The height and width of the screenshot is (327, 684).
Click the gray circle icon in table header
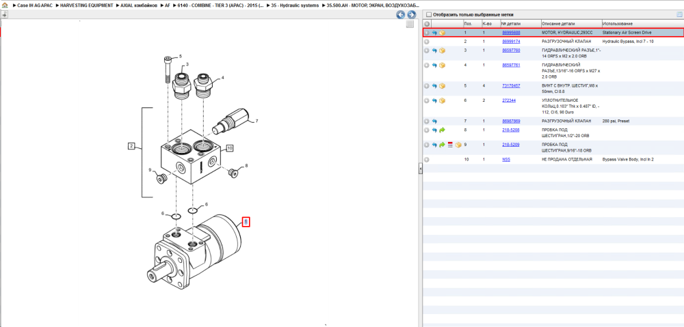tap(427, 23)
